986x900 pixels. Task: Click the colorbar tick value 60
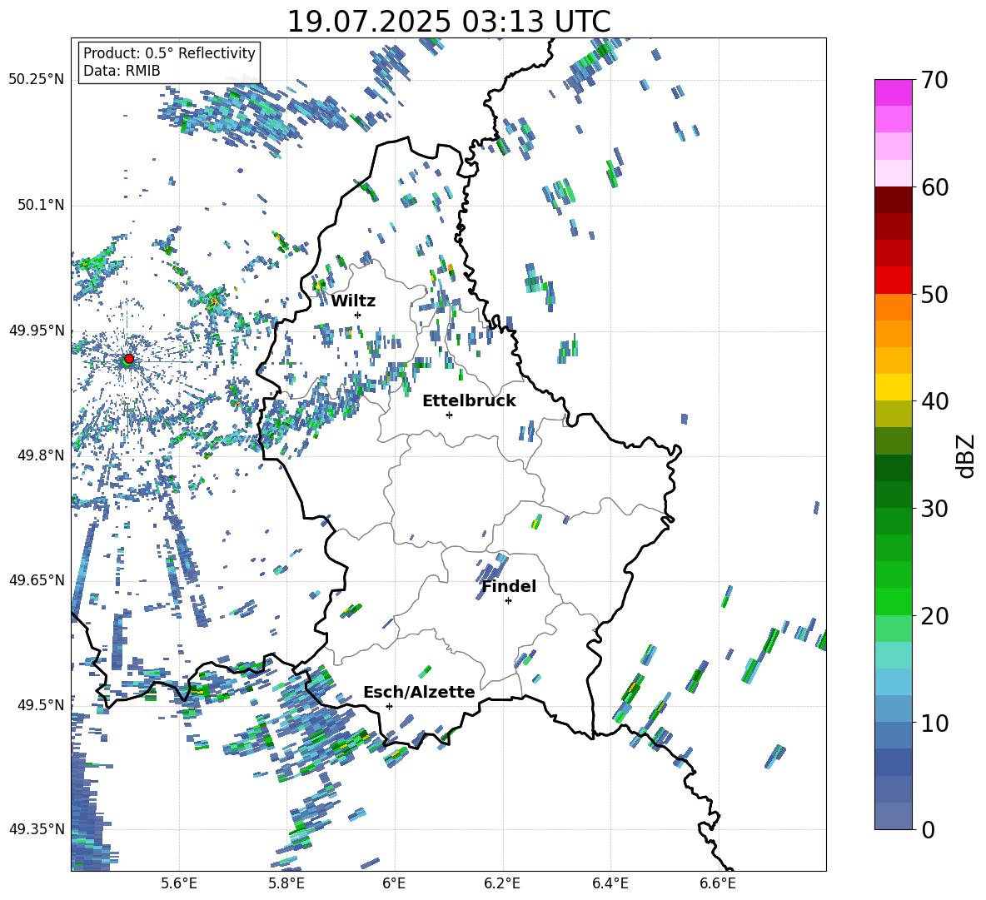[934, 187]
